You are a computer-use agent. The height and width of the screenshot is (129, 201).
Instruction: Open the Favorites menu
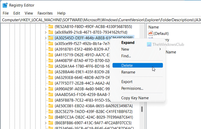[45, 13]
